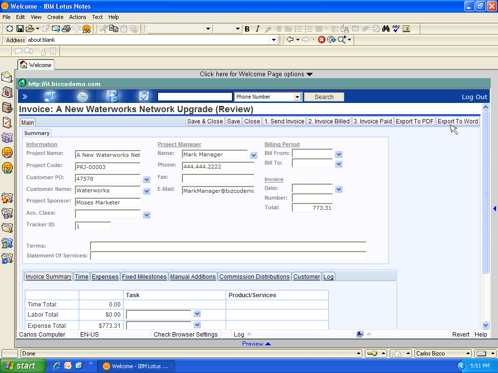Switch to the Commission Distributions tab
Screen dimensions: 498x373
(254, 276)
